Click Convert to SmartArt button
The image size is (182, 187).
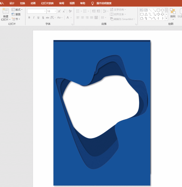(x=121, y=19)
